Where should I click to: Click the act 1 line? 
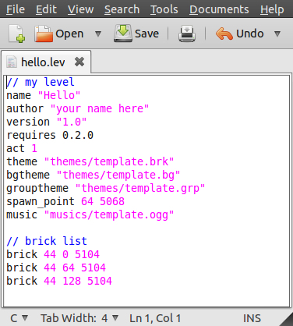(x=22, y=148)
